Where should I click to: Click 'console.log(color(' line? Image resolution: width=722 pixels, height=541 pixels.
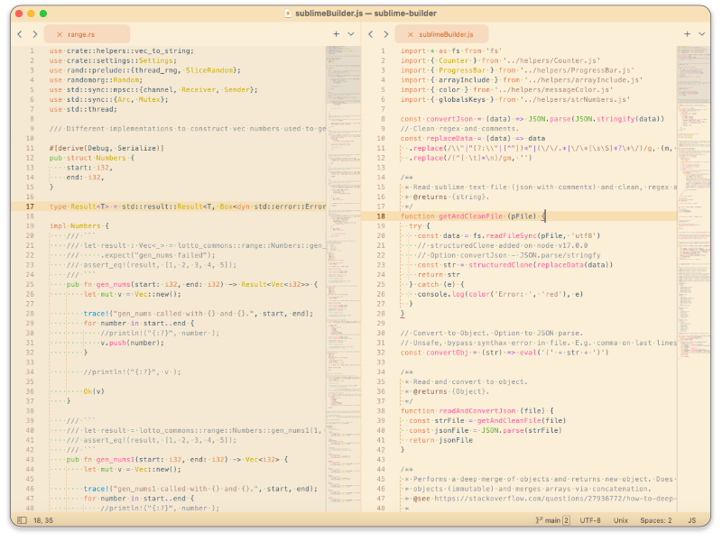point(500,294)
